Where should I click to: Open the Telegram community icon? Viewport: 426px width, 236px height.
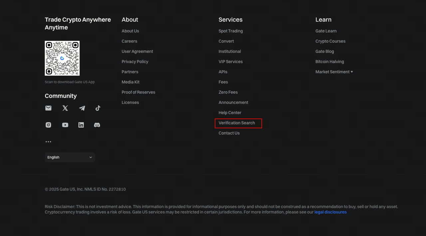82,108
